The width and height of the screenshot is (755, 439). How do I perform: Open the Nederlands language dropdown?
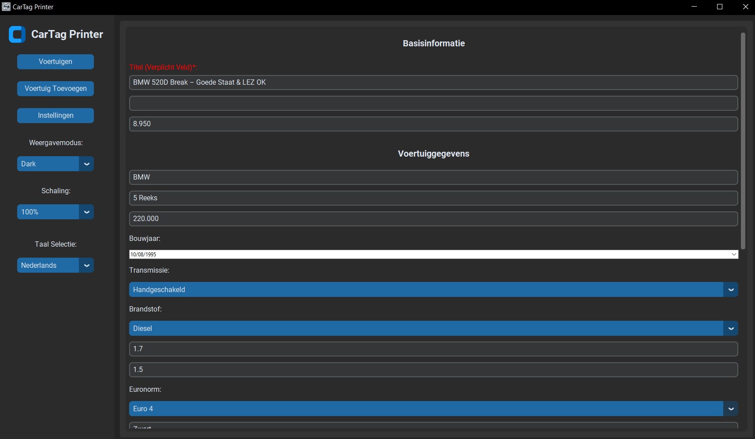(x=86, y=266)
